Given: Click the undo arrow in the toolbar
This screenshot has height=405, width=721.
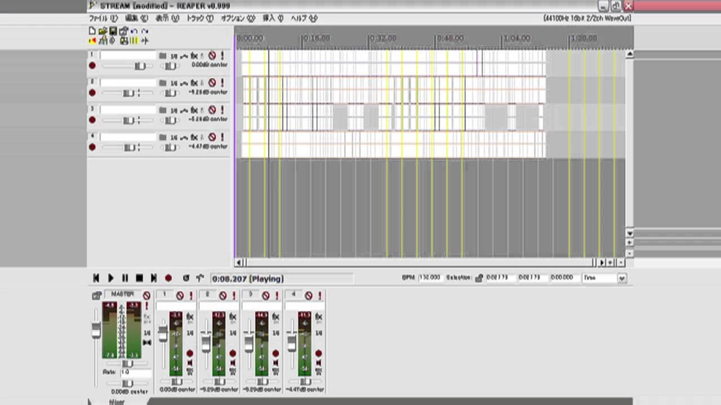Looking at the screenshot, I should tap(134, 31).
